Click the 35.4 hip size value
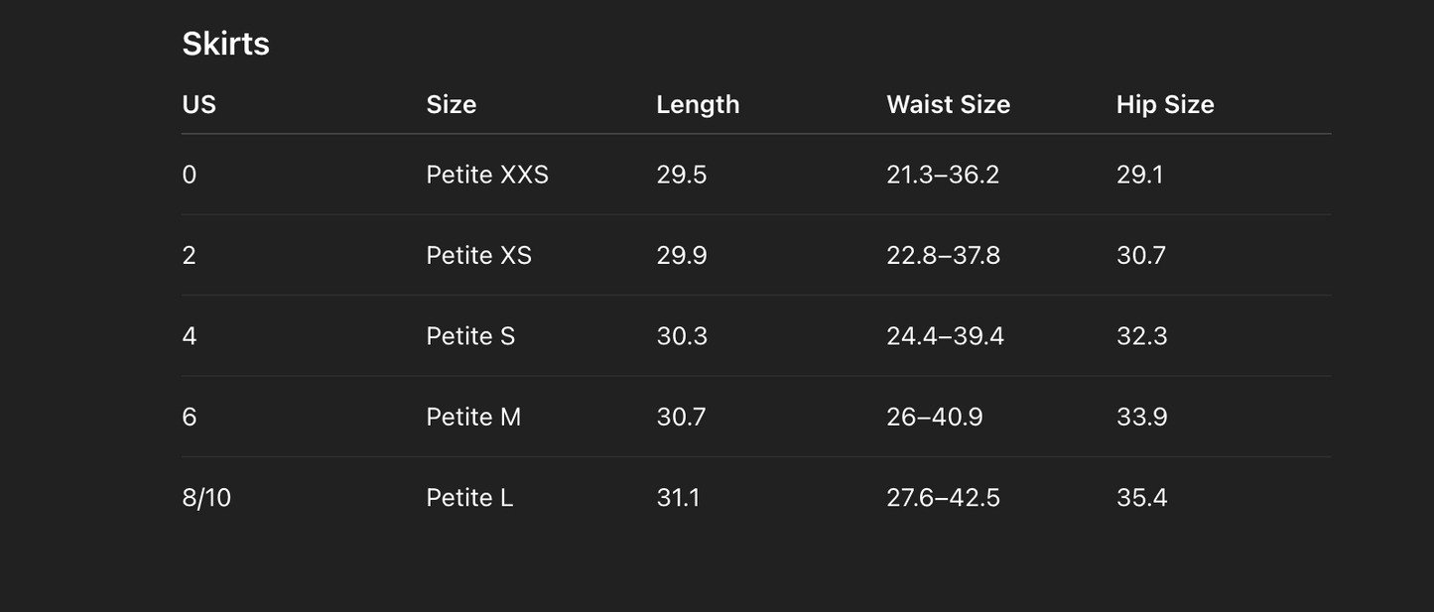Screen dimensions: 1434x612 point(1141,497)
